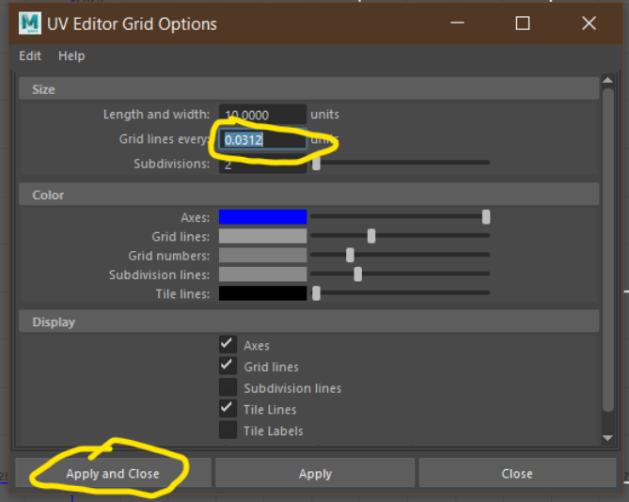Image resolution: width=629 pixels, height=502 pixels.
Task: Click the scrollbar down arrow
Action: [607, 438]
